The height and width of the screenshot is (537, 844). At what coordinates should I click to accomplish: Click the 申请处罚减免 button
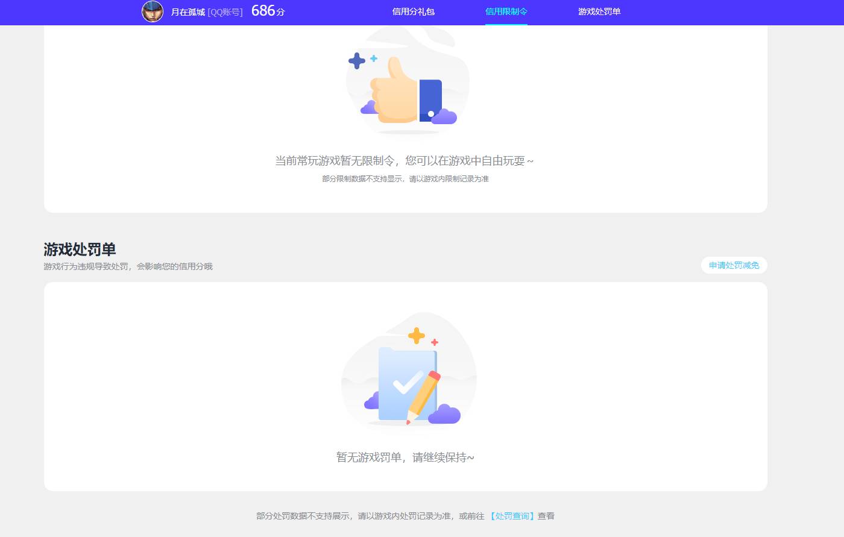tap(734, 265)
